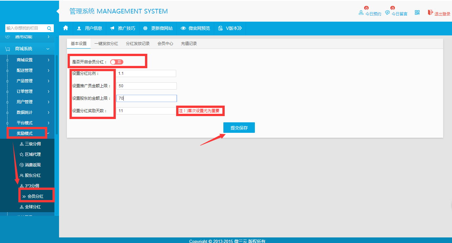
Task: Switch to the 一键发放分红 tab
Action: pyautogui.click(x=106, y=44)
